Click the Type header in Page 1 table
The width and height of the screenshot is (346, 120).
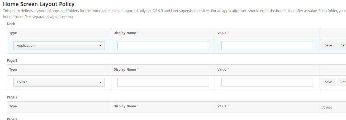click(x=13, y=70)
